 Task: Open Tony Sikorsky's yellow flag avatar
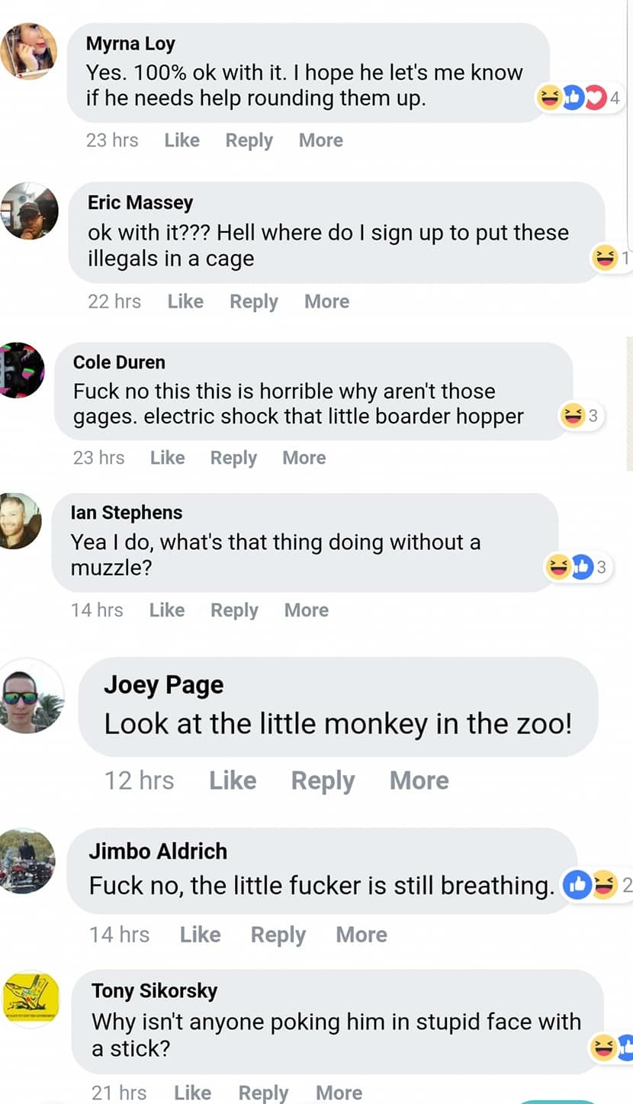[x=32, y=998]
